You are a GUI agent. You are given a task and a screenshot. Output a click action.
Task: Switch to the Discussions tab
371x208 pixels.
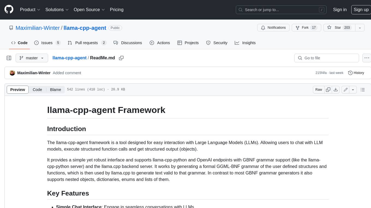128,43
